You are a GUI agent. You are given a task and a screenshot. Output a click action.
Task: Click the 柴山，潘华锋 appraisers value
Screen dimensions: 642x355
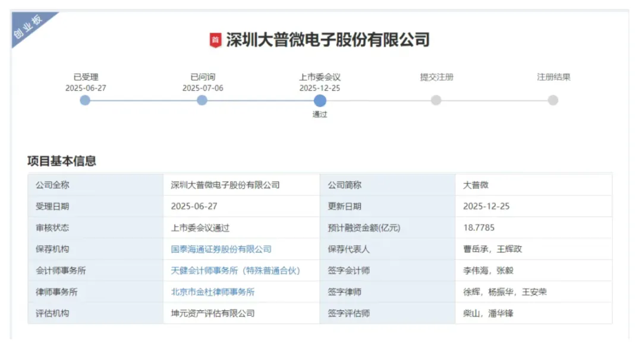pyautogui.click(x=488, y=313)
